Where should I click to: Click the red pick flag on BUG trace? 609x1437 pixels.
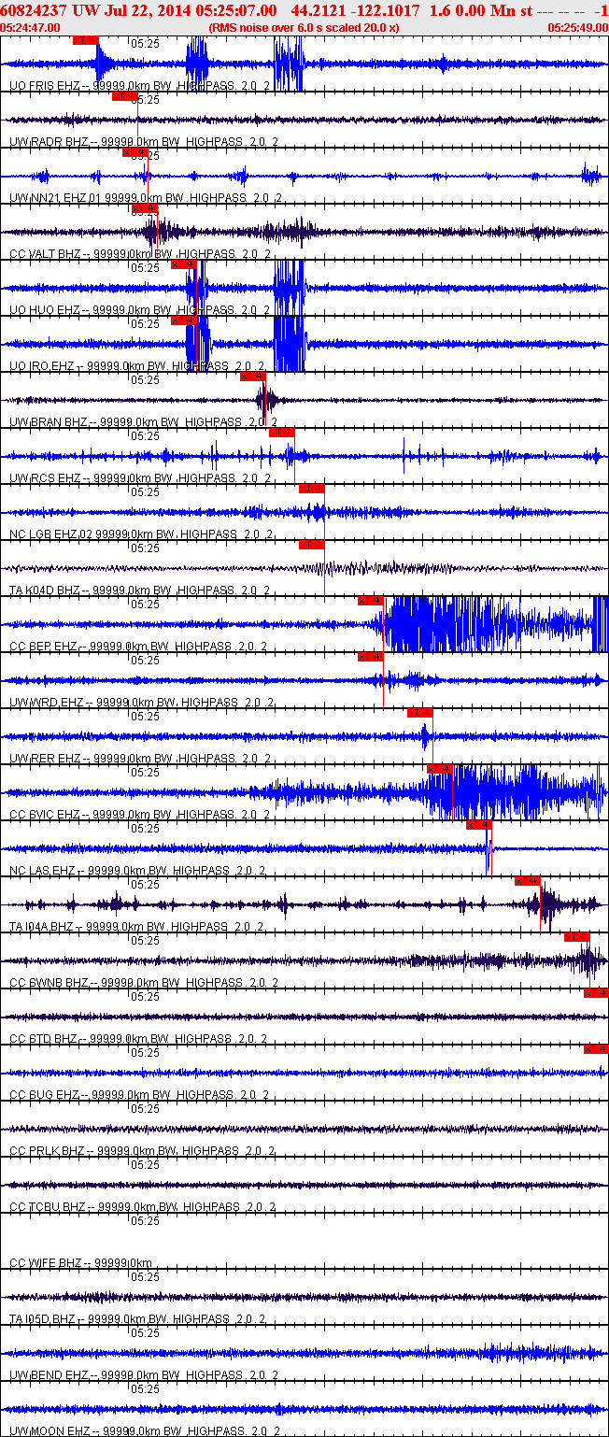click(596, 1049)
